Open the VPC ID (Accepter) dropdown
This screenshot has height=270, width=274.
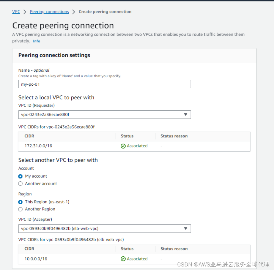pyautogui.click(x=104, y=228)
